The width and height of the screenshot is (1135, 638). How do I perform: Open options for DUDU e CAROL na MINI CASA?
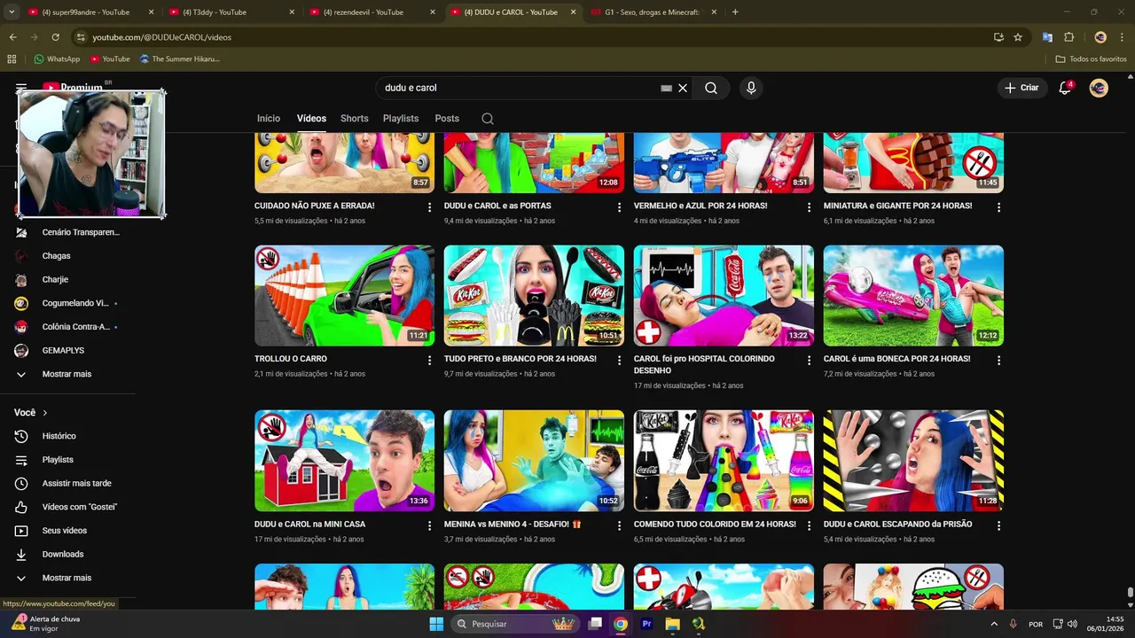tap(429, 525)
